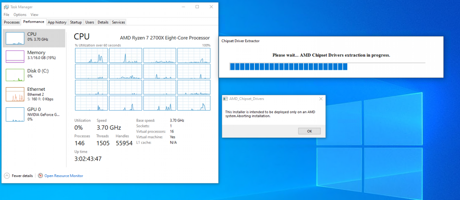The image size is (460, 200).
Task: Go to the Users tab
Action: point(90,22)
